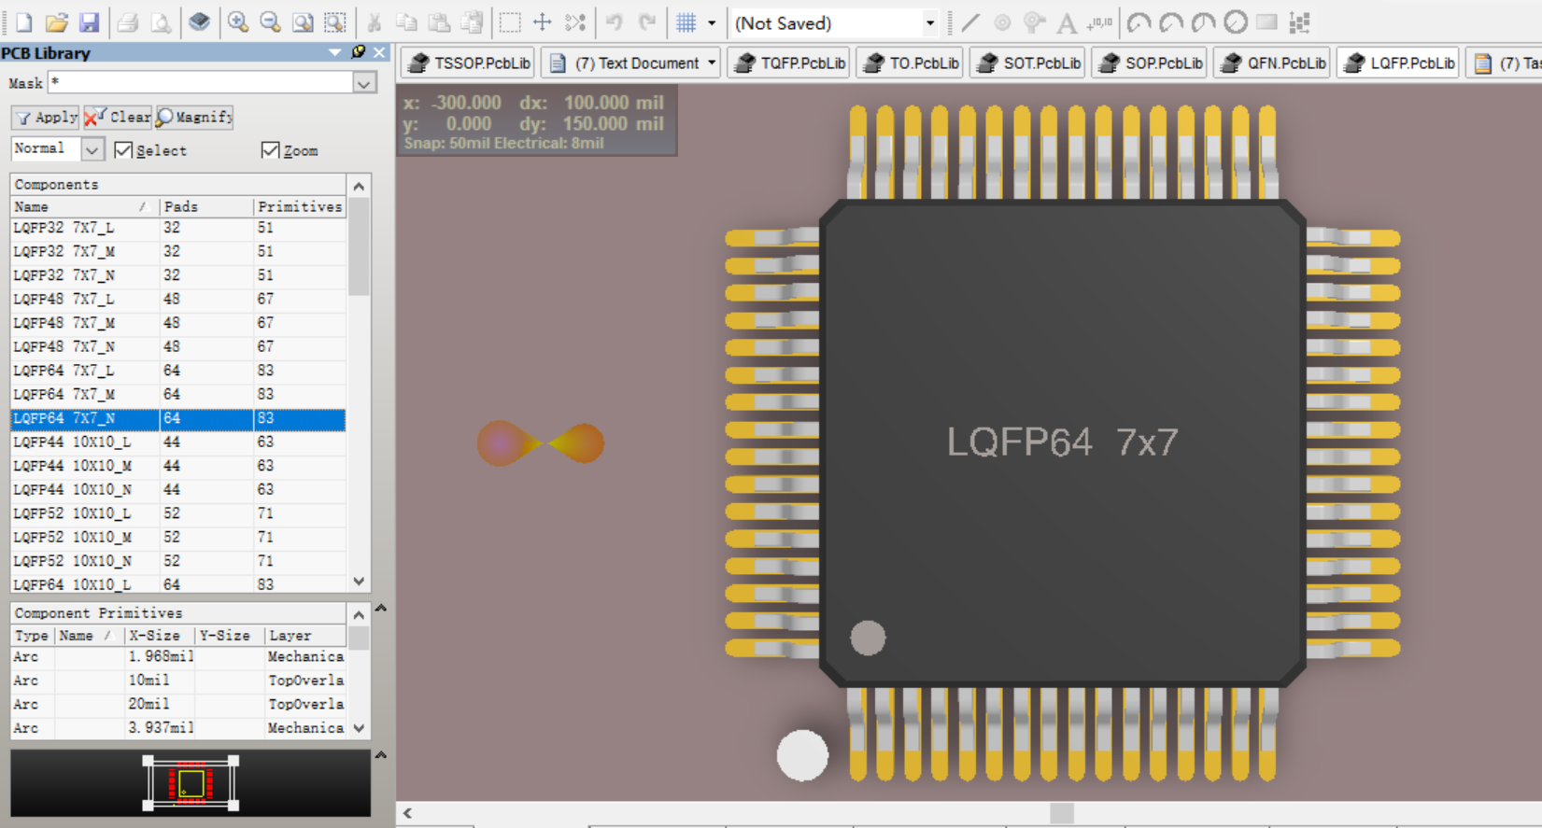Fit document with the zoom-fit icon
The width and height of the screenshot is (1542, 828).
[x=303, y=22]
